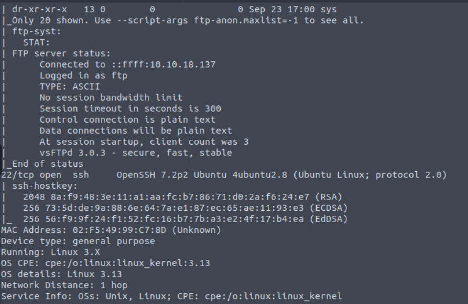Click the 'TYPE: ASCII' line
Viewport: 468px width, 304px height.
pyautogui.click(x=70, y=86)
